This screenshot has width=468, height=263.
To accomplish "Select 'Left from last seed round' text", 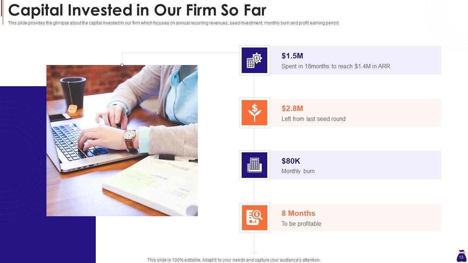I will point(313,119).
